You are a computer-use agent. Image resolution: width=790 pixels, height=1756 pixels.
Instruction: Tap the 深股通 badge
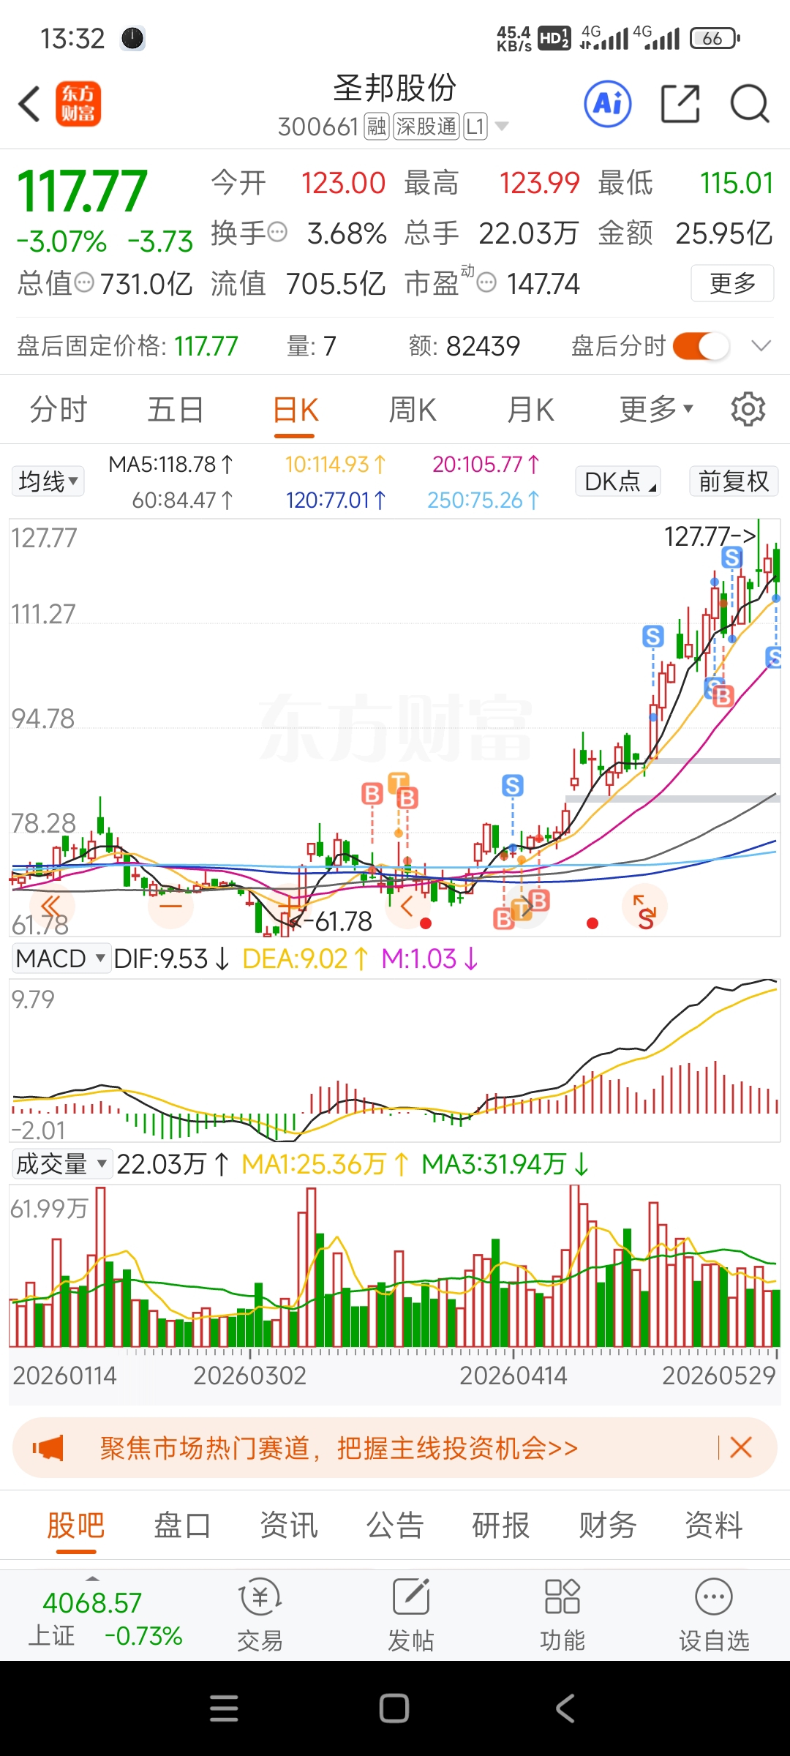click(x=426, y=127)
